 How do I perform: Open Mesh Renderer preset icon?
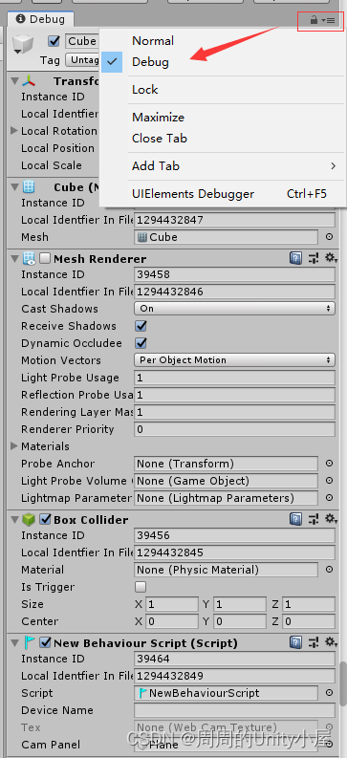pos(314,259)
